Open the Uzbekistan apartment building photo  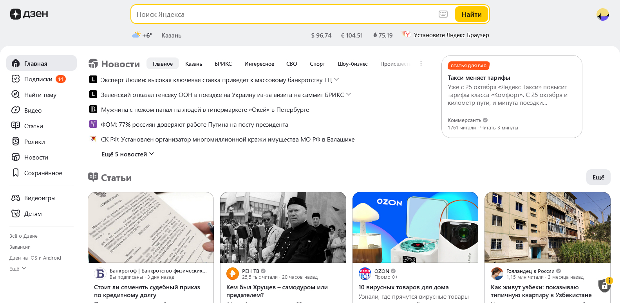pyautogui.click(x=548, y=227)
